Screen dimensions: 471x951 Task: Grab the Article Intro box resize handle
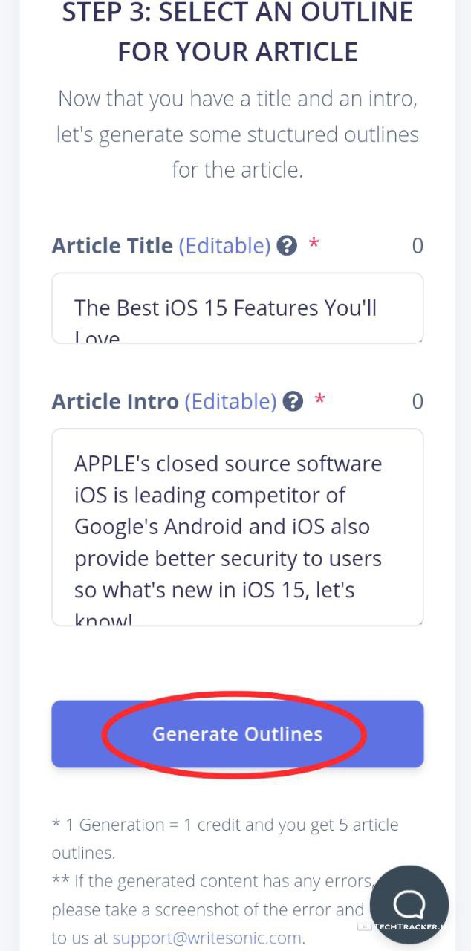point(419,621)
